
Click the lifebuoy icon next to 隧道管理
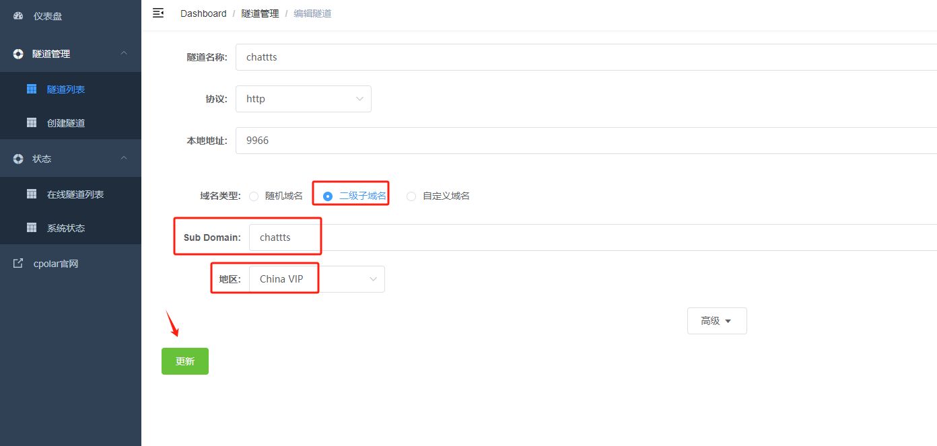click(x=18, y=53)
